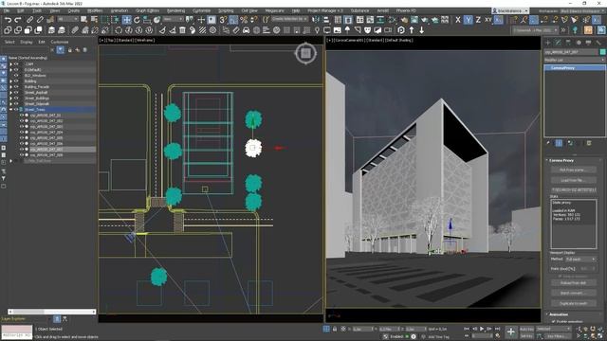
Task: Click the large plus Set Key button
Action: click(511, 332)
